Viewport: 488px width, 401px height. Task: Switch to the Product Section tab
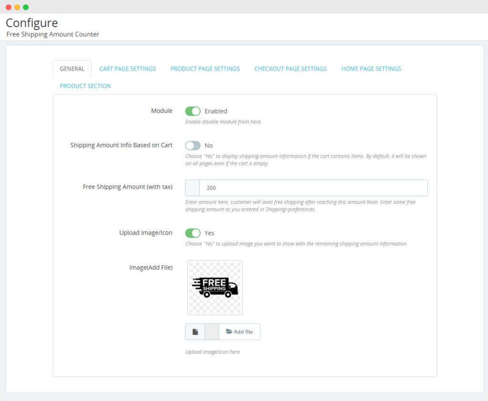[85, 86]
